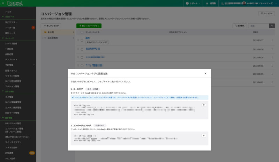This screenshot has height=162, width=279.
Task: Focus the 検索 search input field
Action: pyautogui.click(x=259, y=26)
